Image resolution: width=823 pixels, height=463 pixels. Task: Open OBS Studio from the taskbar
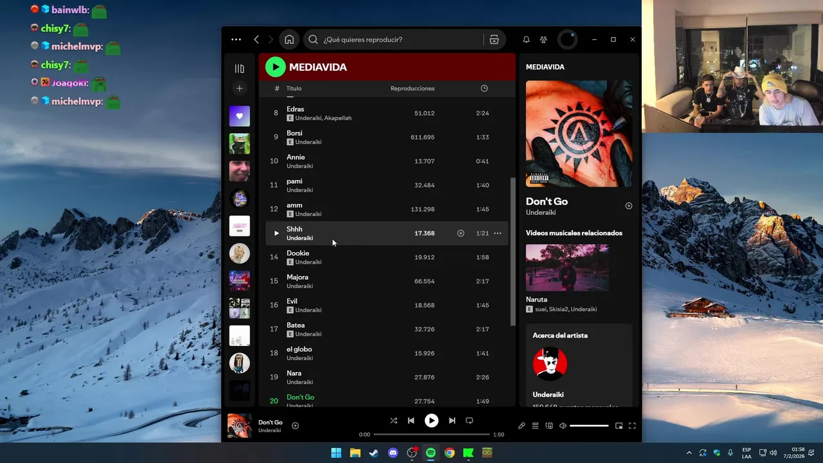411,453
